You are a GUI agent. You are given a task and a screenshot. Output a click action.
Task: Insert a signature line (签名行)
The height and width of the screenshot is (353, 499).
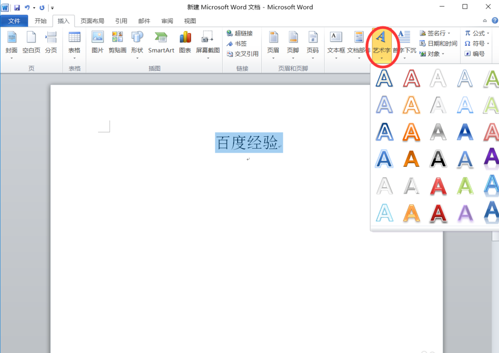[x=432, y=33]
